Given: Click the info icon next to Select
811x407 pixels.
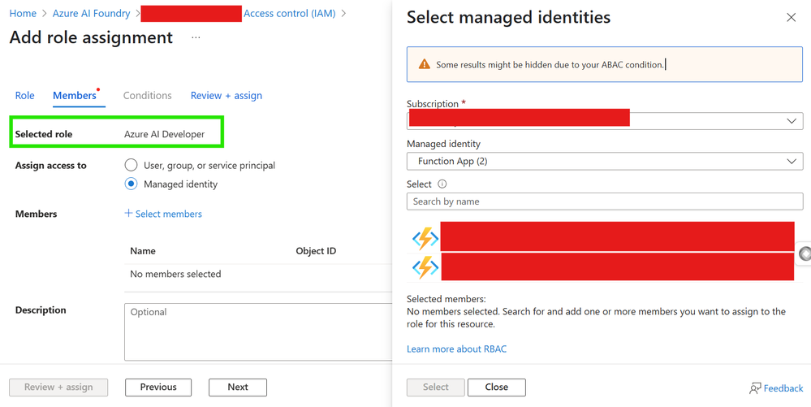Looking at the screenshot, I should point(442,184).
